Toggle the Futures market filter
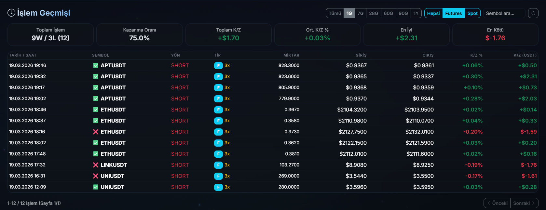Image resolution: width=546 pixels, height=210 pixels. [454, 13]
